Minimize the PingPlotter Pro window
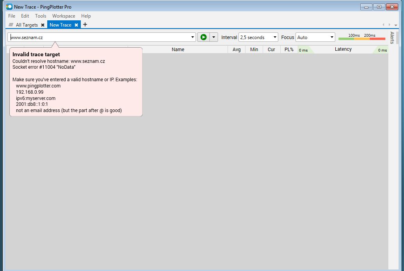This screenshot has width=404, height=271. click(x=366, y=7)
